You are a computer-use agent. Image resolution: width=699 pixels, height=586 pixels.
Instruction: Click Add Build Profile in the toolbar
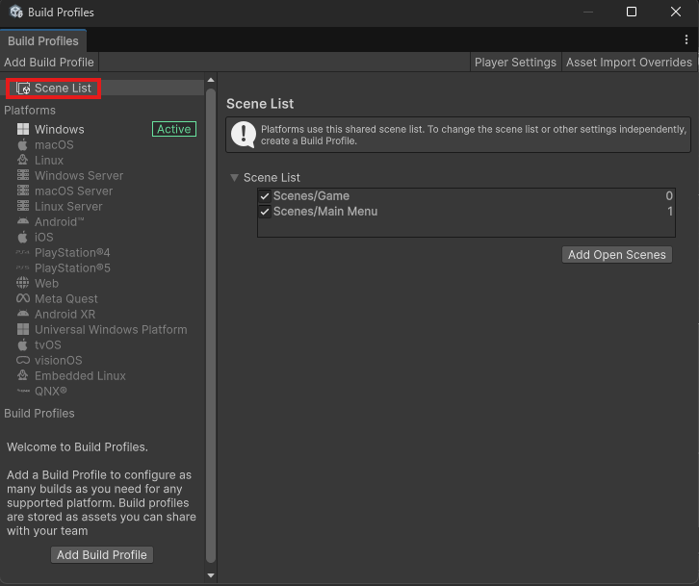49,62
